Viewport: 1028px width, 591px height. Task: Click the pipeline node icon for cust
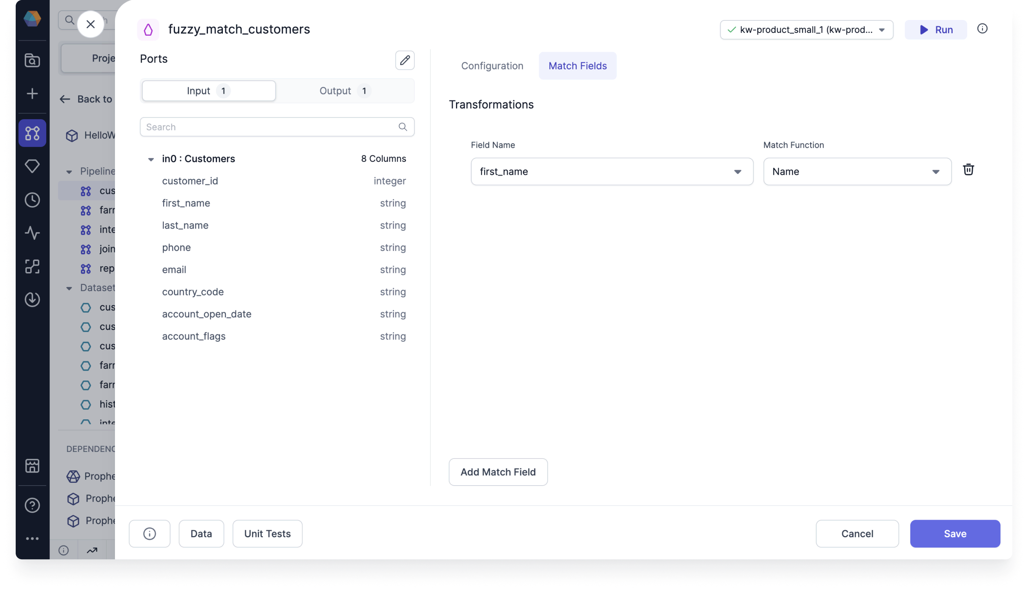[86, 191]
